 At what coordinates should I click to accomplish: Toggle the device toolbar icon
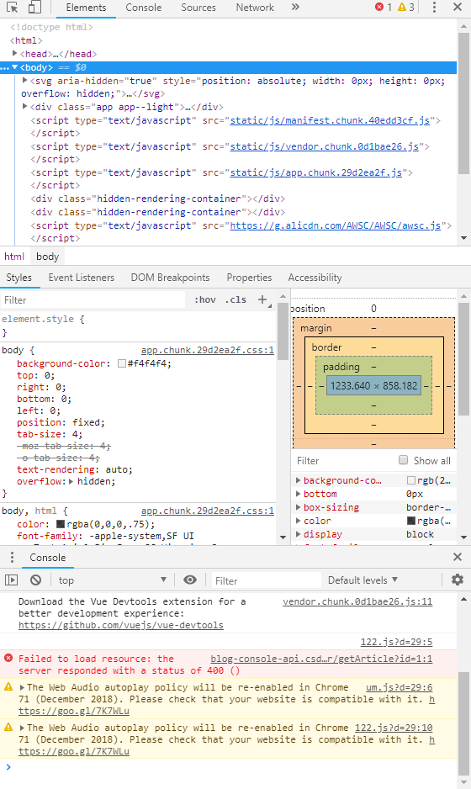pyautogui.click(x=34, y=8)
